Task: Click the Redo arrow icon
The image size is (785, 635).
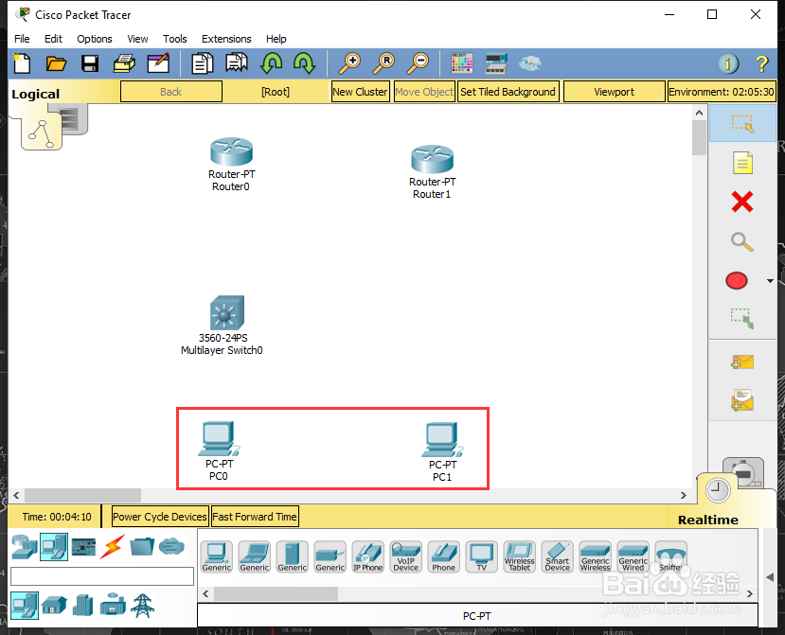Action: coord(304,63)
